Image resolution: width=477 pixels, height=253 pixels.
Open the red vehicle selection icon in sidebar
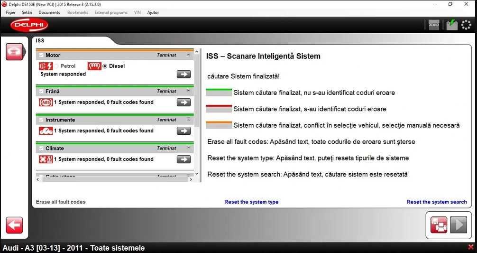click(14, 52)
